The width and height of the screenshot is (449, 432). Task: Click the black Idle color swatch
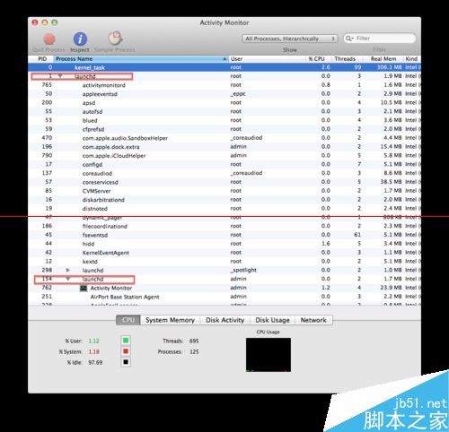tap(126, 362)
